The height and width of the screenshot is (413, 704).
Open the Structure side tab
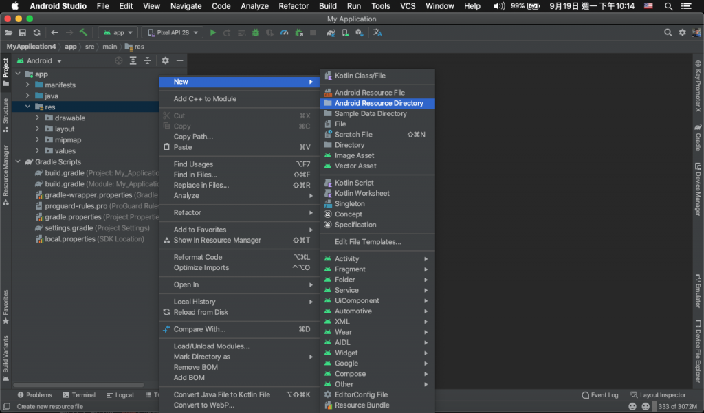[x=5, y=115]
